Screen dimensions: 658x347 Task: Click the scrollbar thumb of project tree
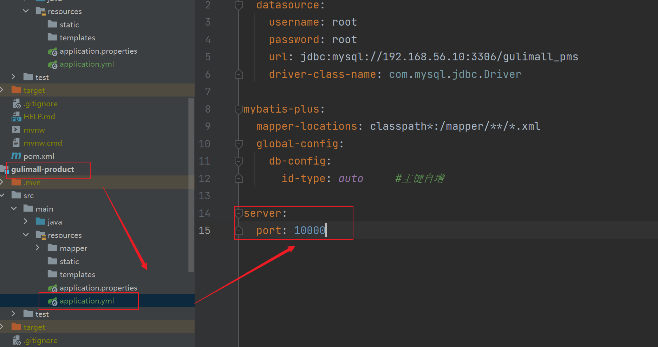click(x=191, y=185)
